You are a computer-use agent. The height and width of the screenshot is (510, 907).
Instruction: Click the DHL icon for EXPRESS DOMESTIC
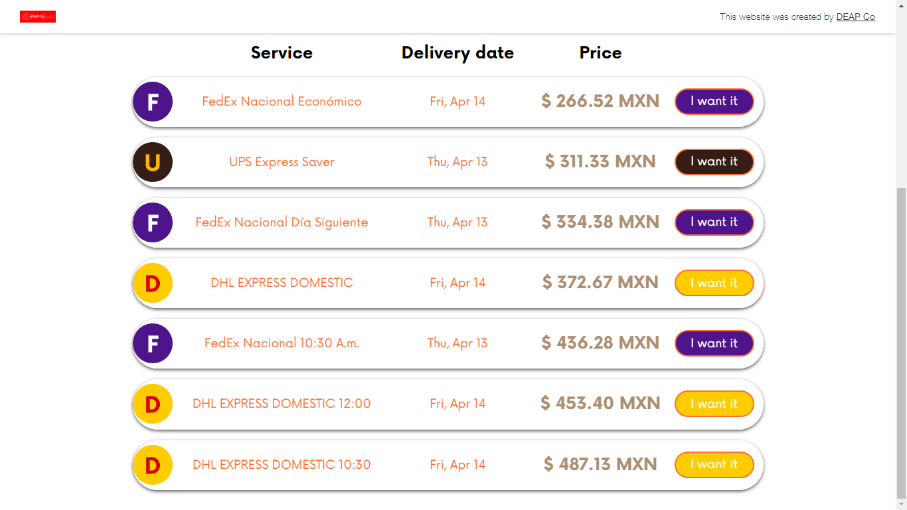click(153, 282)
